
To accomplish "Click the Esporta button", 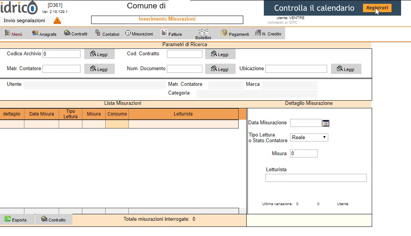I will (17, 220).
